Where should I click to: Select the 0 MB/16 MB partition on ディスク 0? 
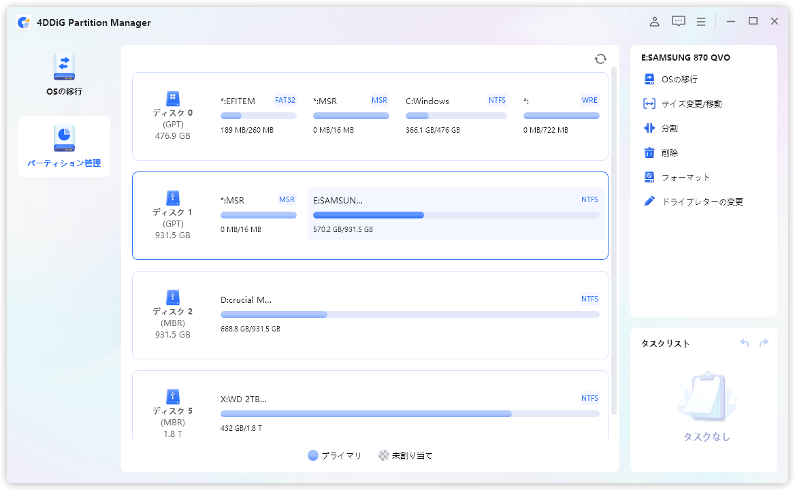coord(351,115)
